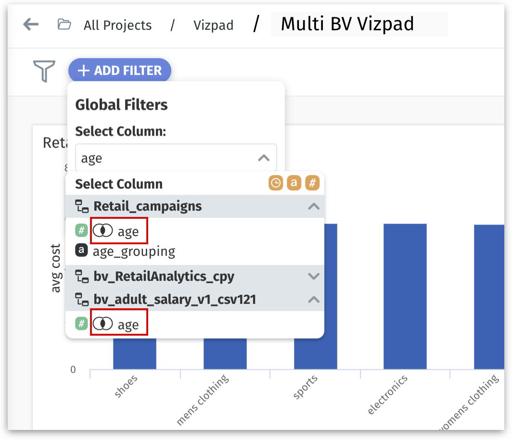Click the Multi BV Vizpad title field
This screenshot has height=441, width=512.
(x=349, y=24)
